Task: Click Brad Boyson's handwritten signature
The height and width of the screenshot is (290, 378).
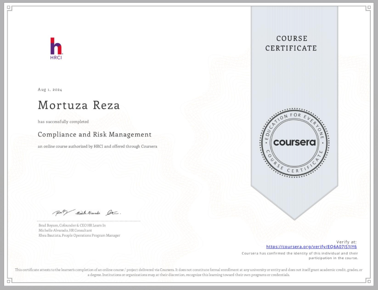Action: pos(63,212)
